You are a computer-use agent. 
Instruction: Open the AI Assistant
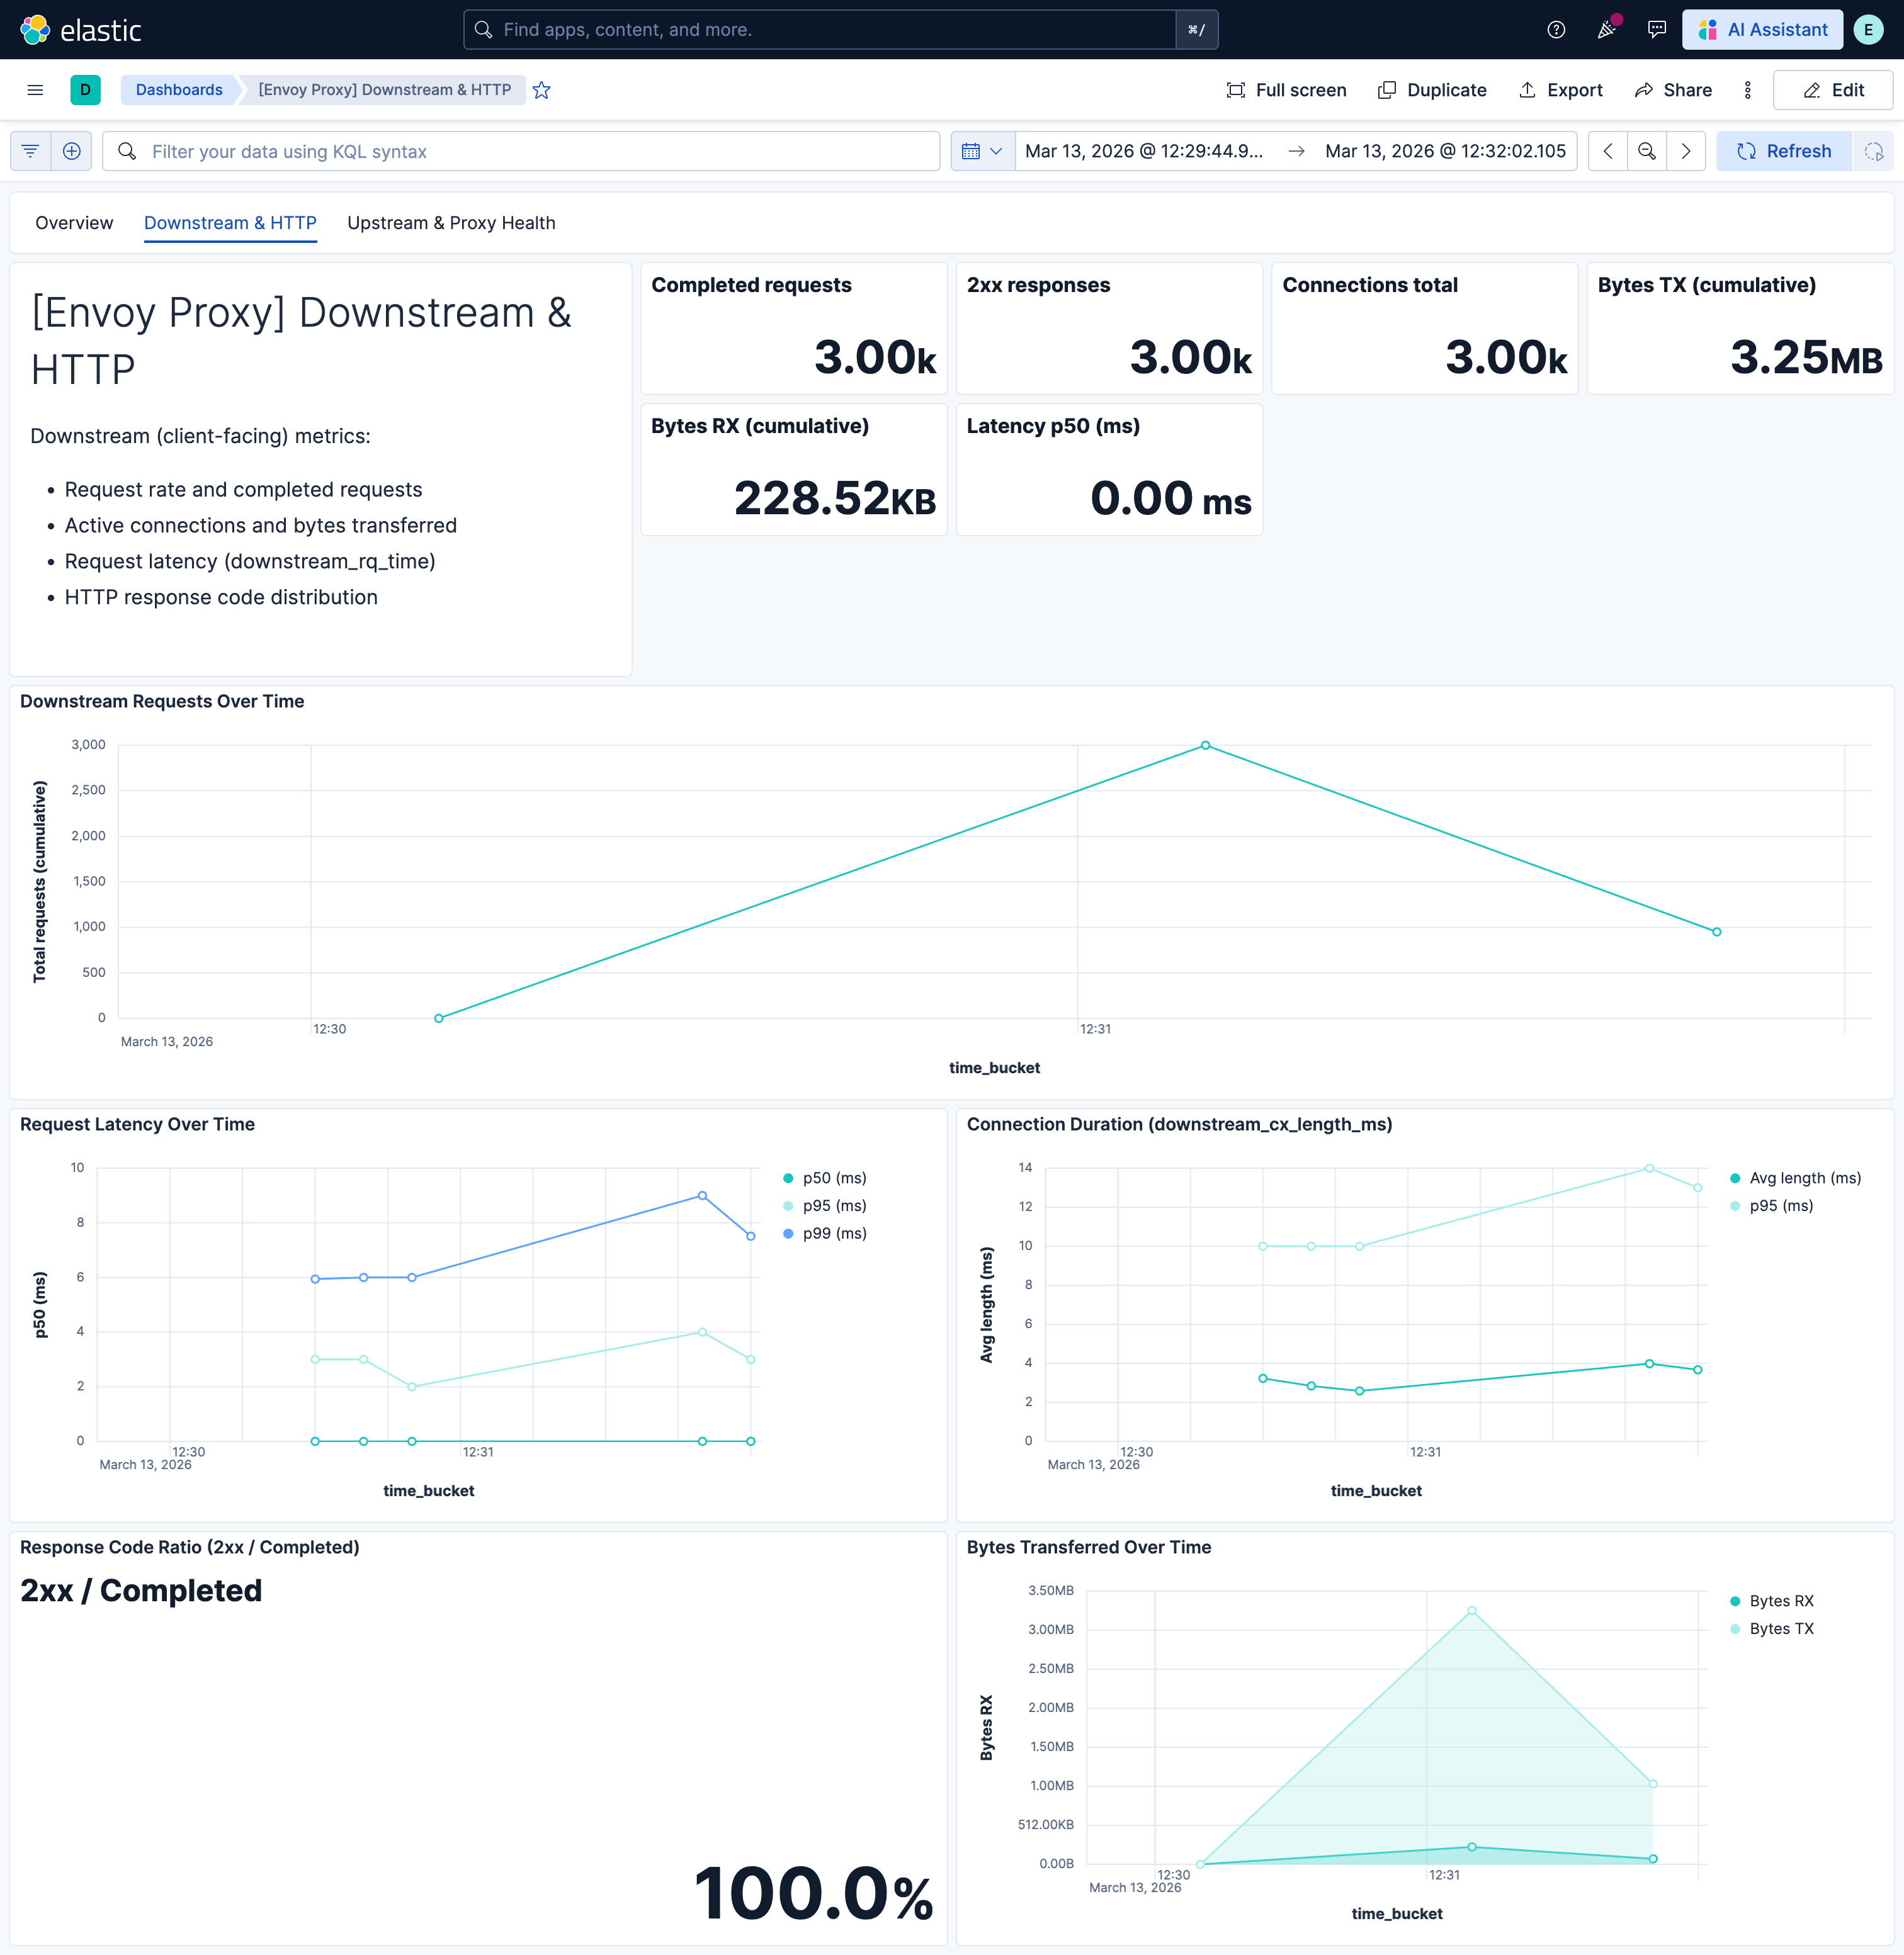pos(1762,29)
